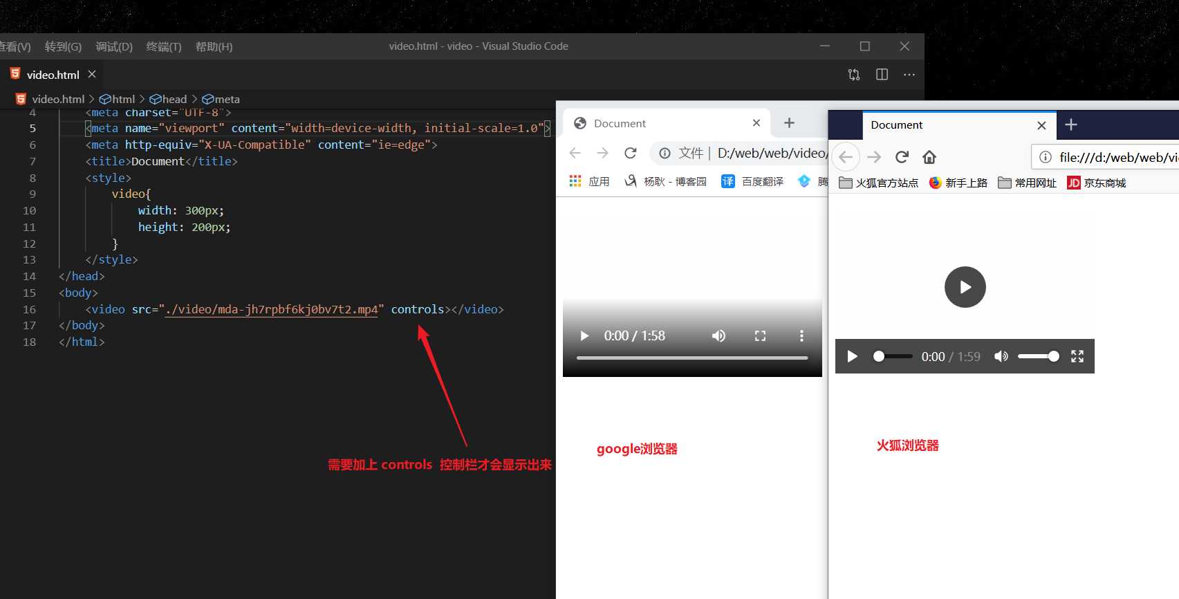
Task: Click the Chrome video progress bar
Action: coord(692,358)
